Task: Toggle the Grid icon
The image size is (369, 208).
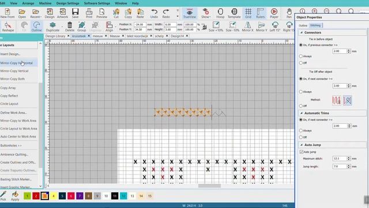Action: coord(248,13)
